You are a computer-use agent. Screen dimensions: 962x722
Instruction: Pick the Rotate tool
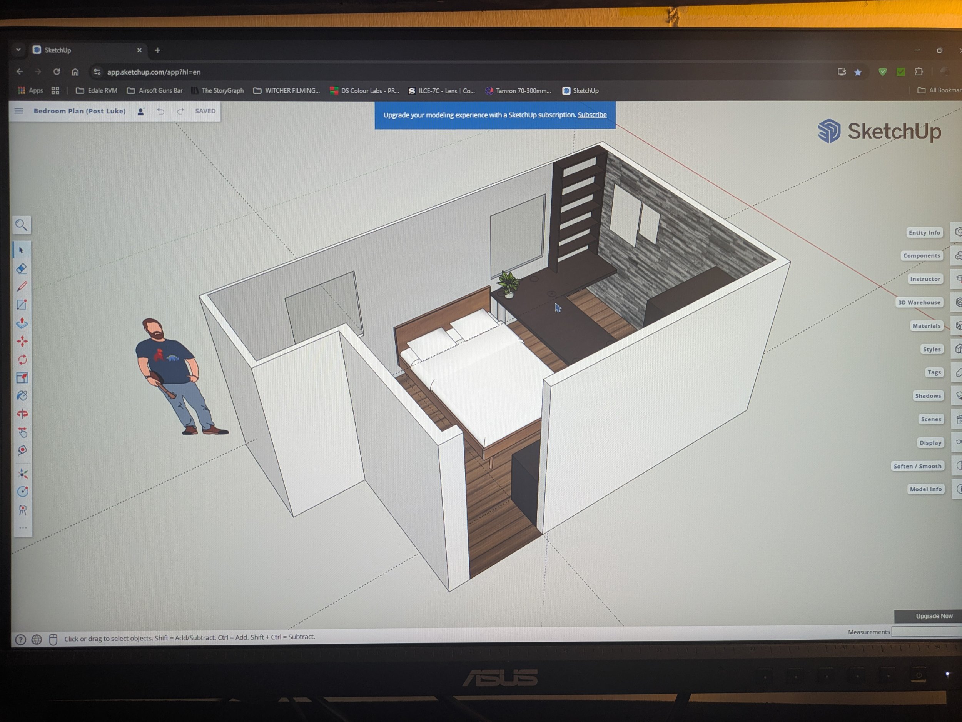(x=22, y=360)
